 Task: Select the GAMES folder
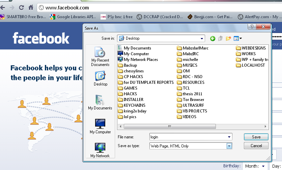point(128,88)
